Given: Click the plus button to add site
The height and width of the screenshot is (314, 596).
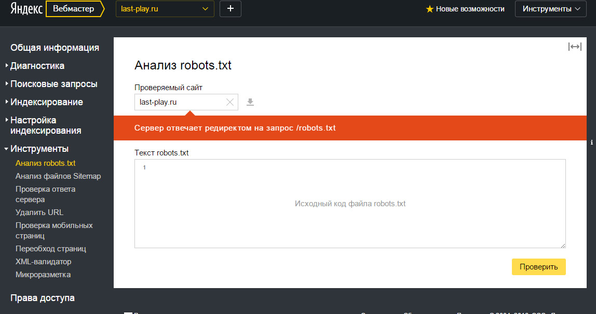Looking at the screenshot, I should 231,9.
